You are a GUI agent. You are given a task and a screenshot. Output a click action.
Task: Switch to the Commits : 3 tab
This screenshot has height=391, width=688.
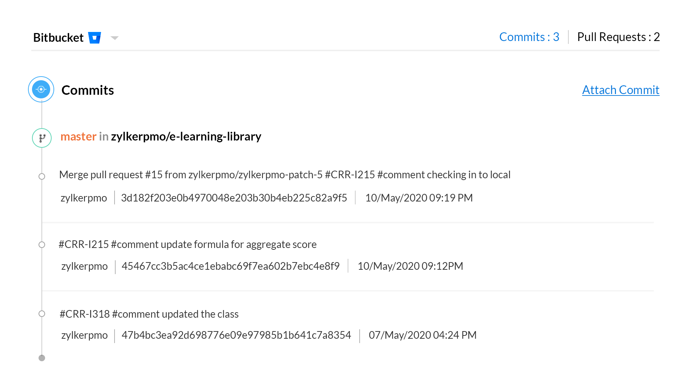tap(529, 37)
